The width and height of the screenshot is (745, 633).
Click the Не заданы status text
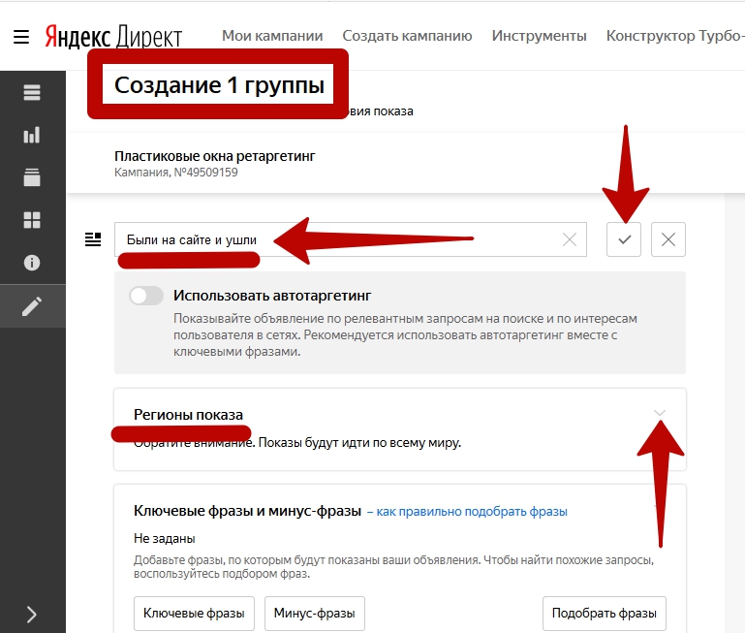coord(165,538)
